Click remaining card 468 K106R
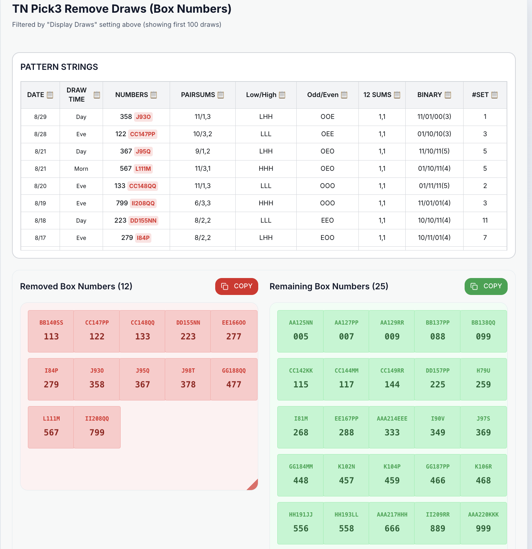 483,475
